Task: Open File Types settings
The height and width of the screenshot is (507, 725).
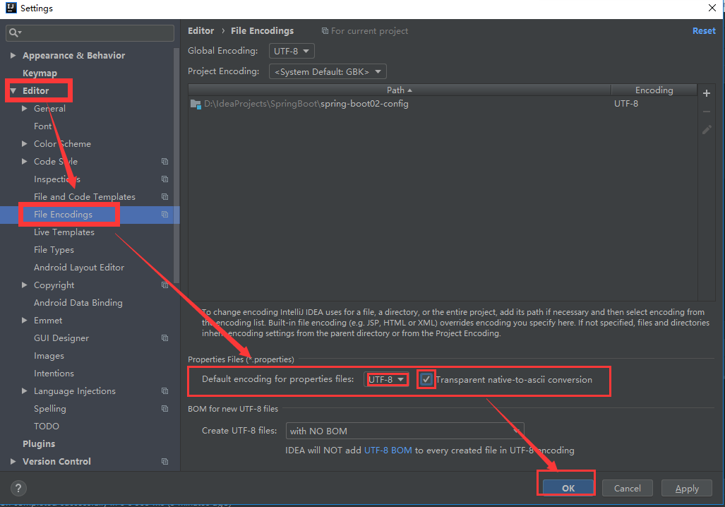Action: tap(54, 250)
